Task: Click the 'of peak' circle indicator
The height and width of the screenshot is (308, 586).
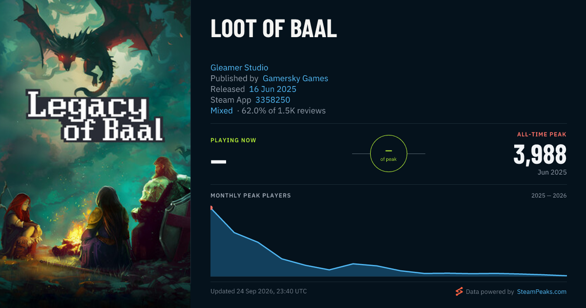Action: coord(389,154)
